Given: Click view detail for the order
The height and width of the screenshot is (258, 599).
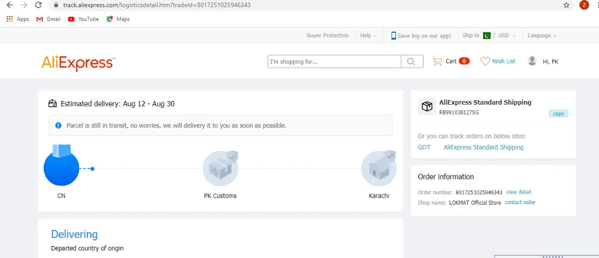Looking at the screenshot, I should (518, 192).
